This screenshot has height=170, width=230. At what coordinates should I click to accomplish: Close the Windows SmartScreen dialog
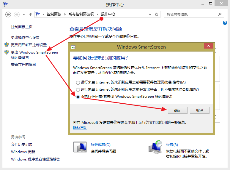(x=208, y=46)
